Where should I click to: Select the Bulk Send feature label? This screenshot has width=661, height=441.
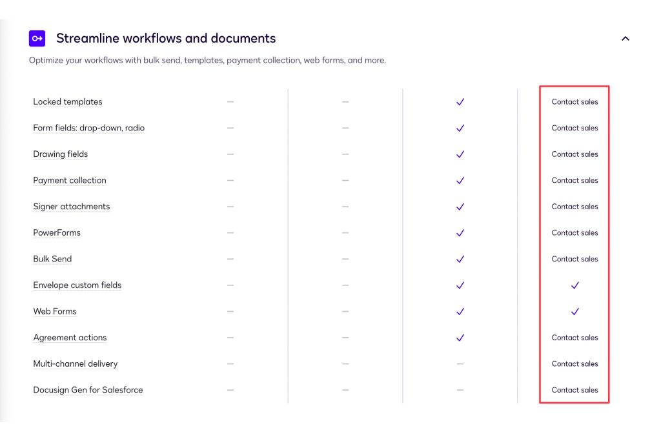pos(52,259)
